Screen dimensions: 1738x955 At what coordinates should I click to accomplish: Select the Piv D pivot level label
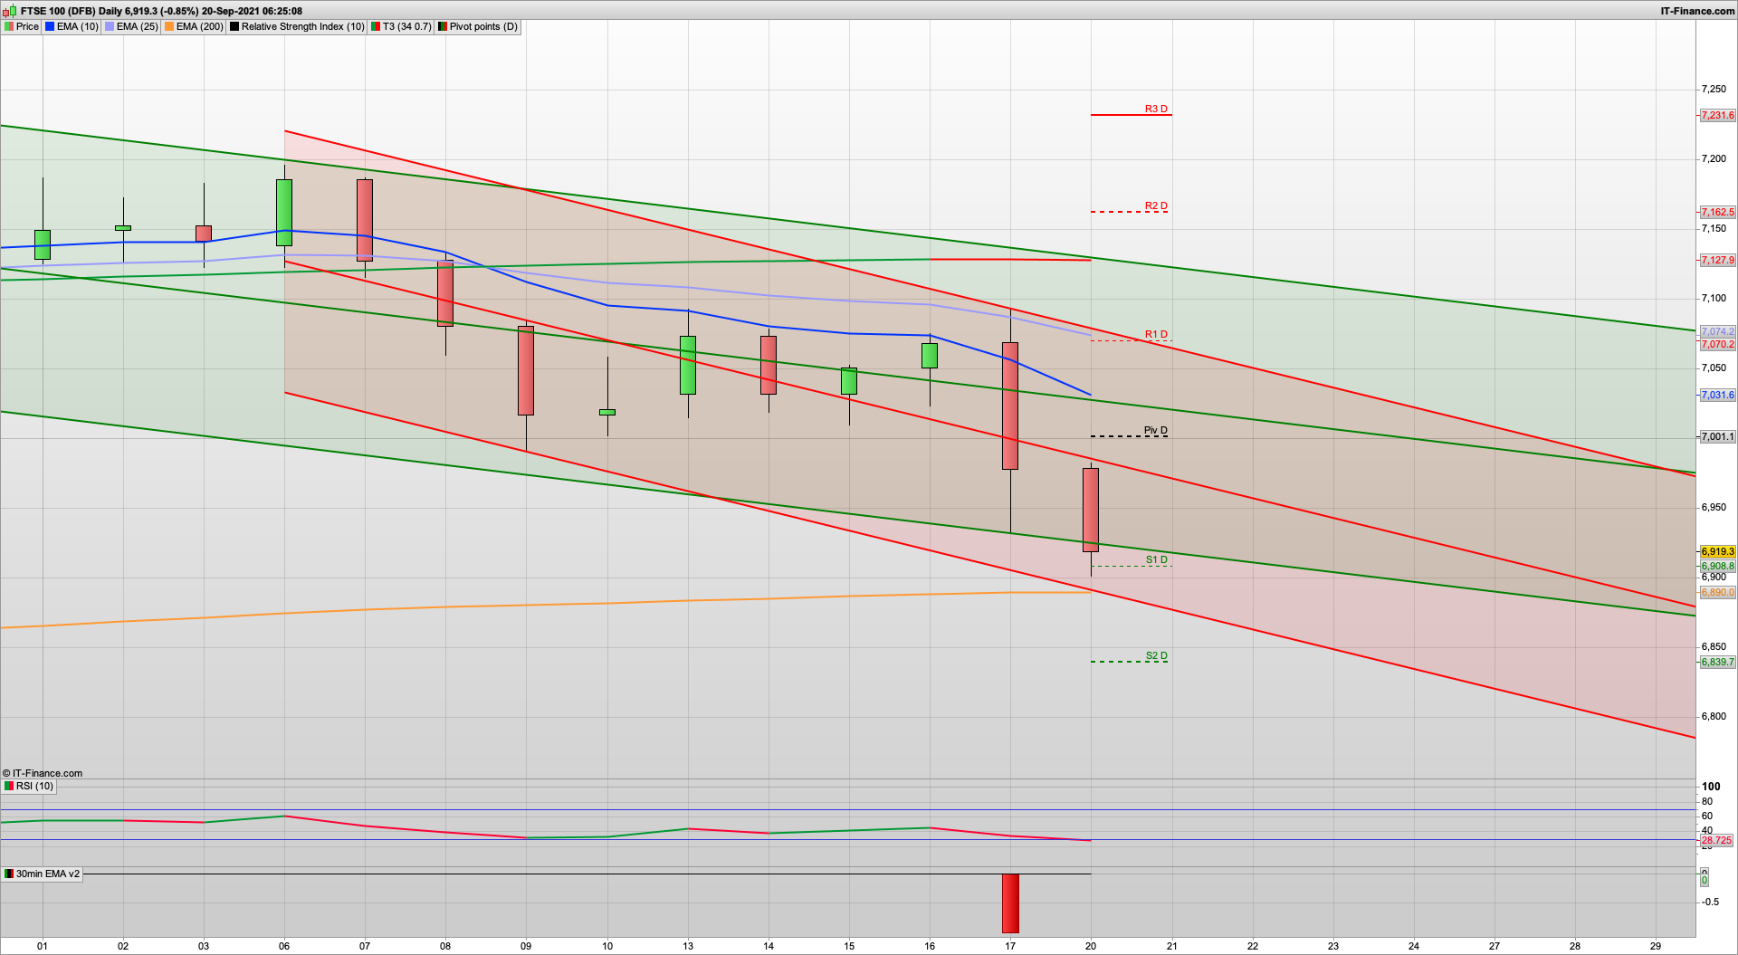point(1156,431)
